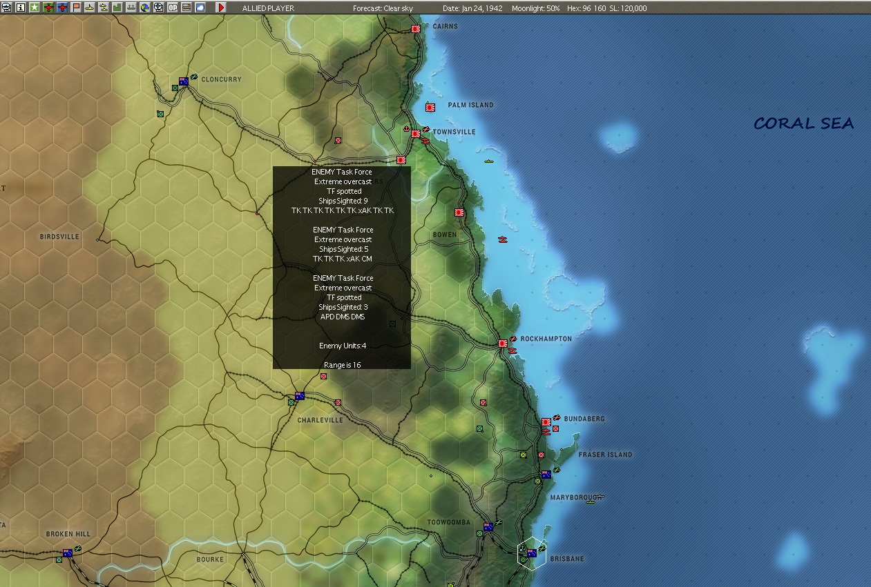Select the Australian flag at Broken Hill
Image resolution: width=871 pixels, height=587 pixels.
click(x=68, y=553)
